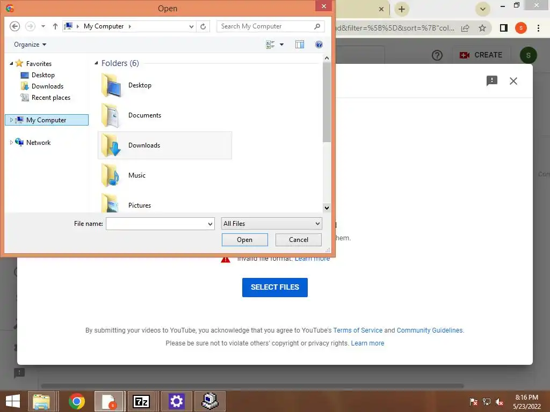The width and height of the screenshot is (550, 412).
Task: Open the Terms of Service link
Action: click(x=358, y=330)
